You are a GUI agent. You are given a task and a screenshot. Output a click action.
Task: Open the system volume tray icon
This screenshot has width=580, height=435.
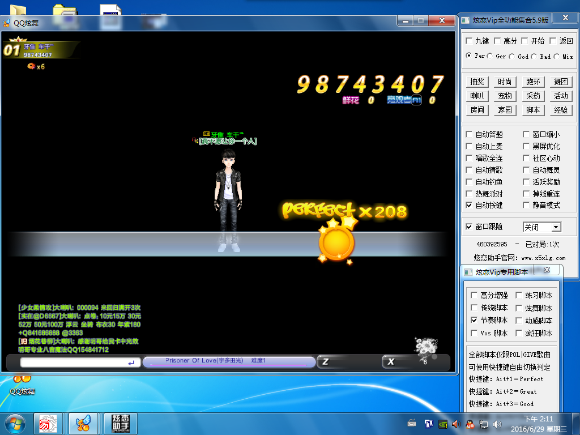click(x=497, y=424)
